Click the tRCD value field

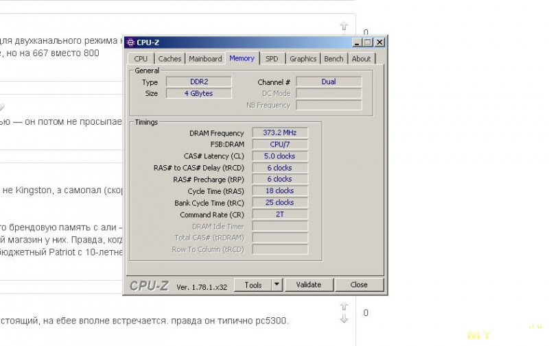click(280, 168)
